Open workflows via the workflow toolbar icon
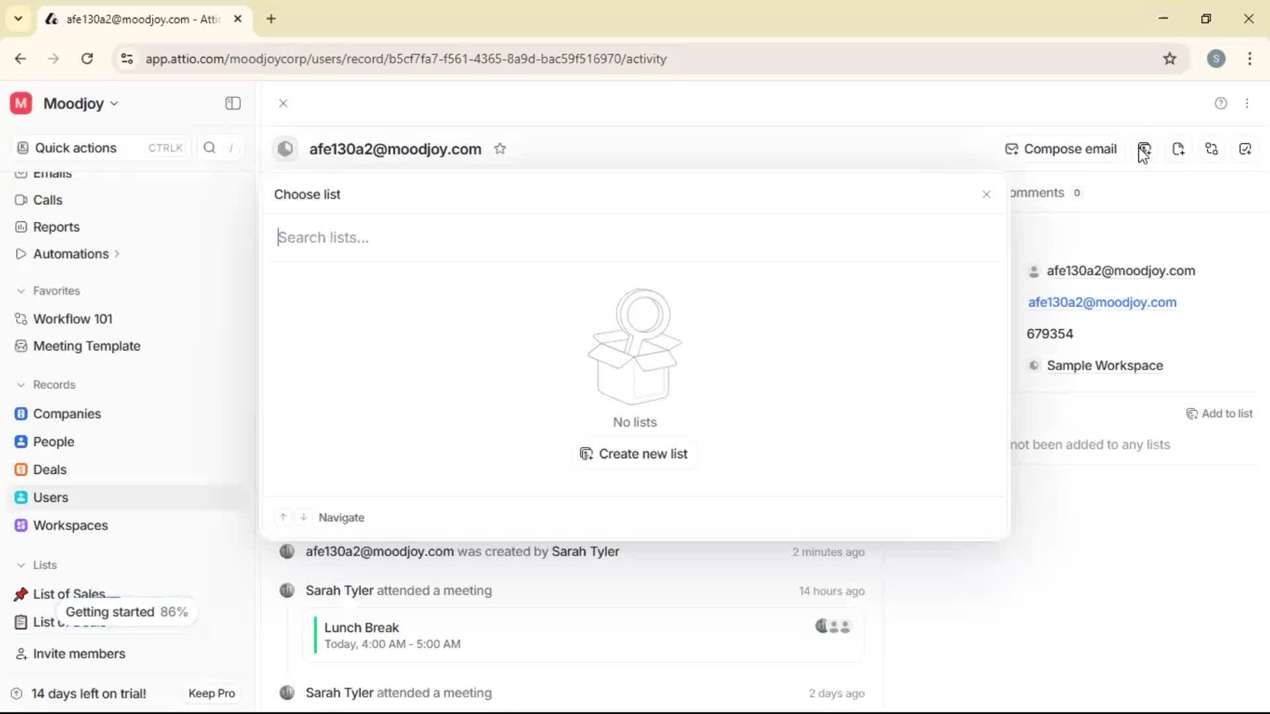Image resolution: width=1270 pixels, height=714 pixels. [1212, 149]
